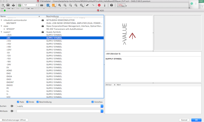204x122 pixels.
Task: Expand the SP3223* device entry
Action: pyautogui.click(x=4, y=29)
